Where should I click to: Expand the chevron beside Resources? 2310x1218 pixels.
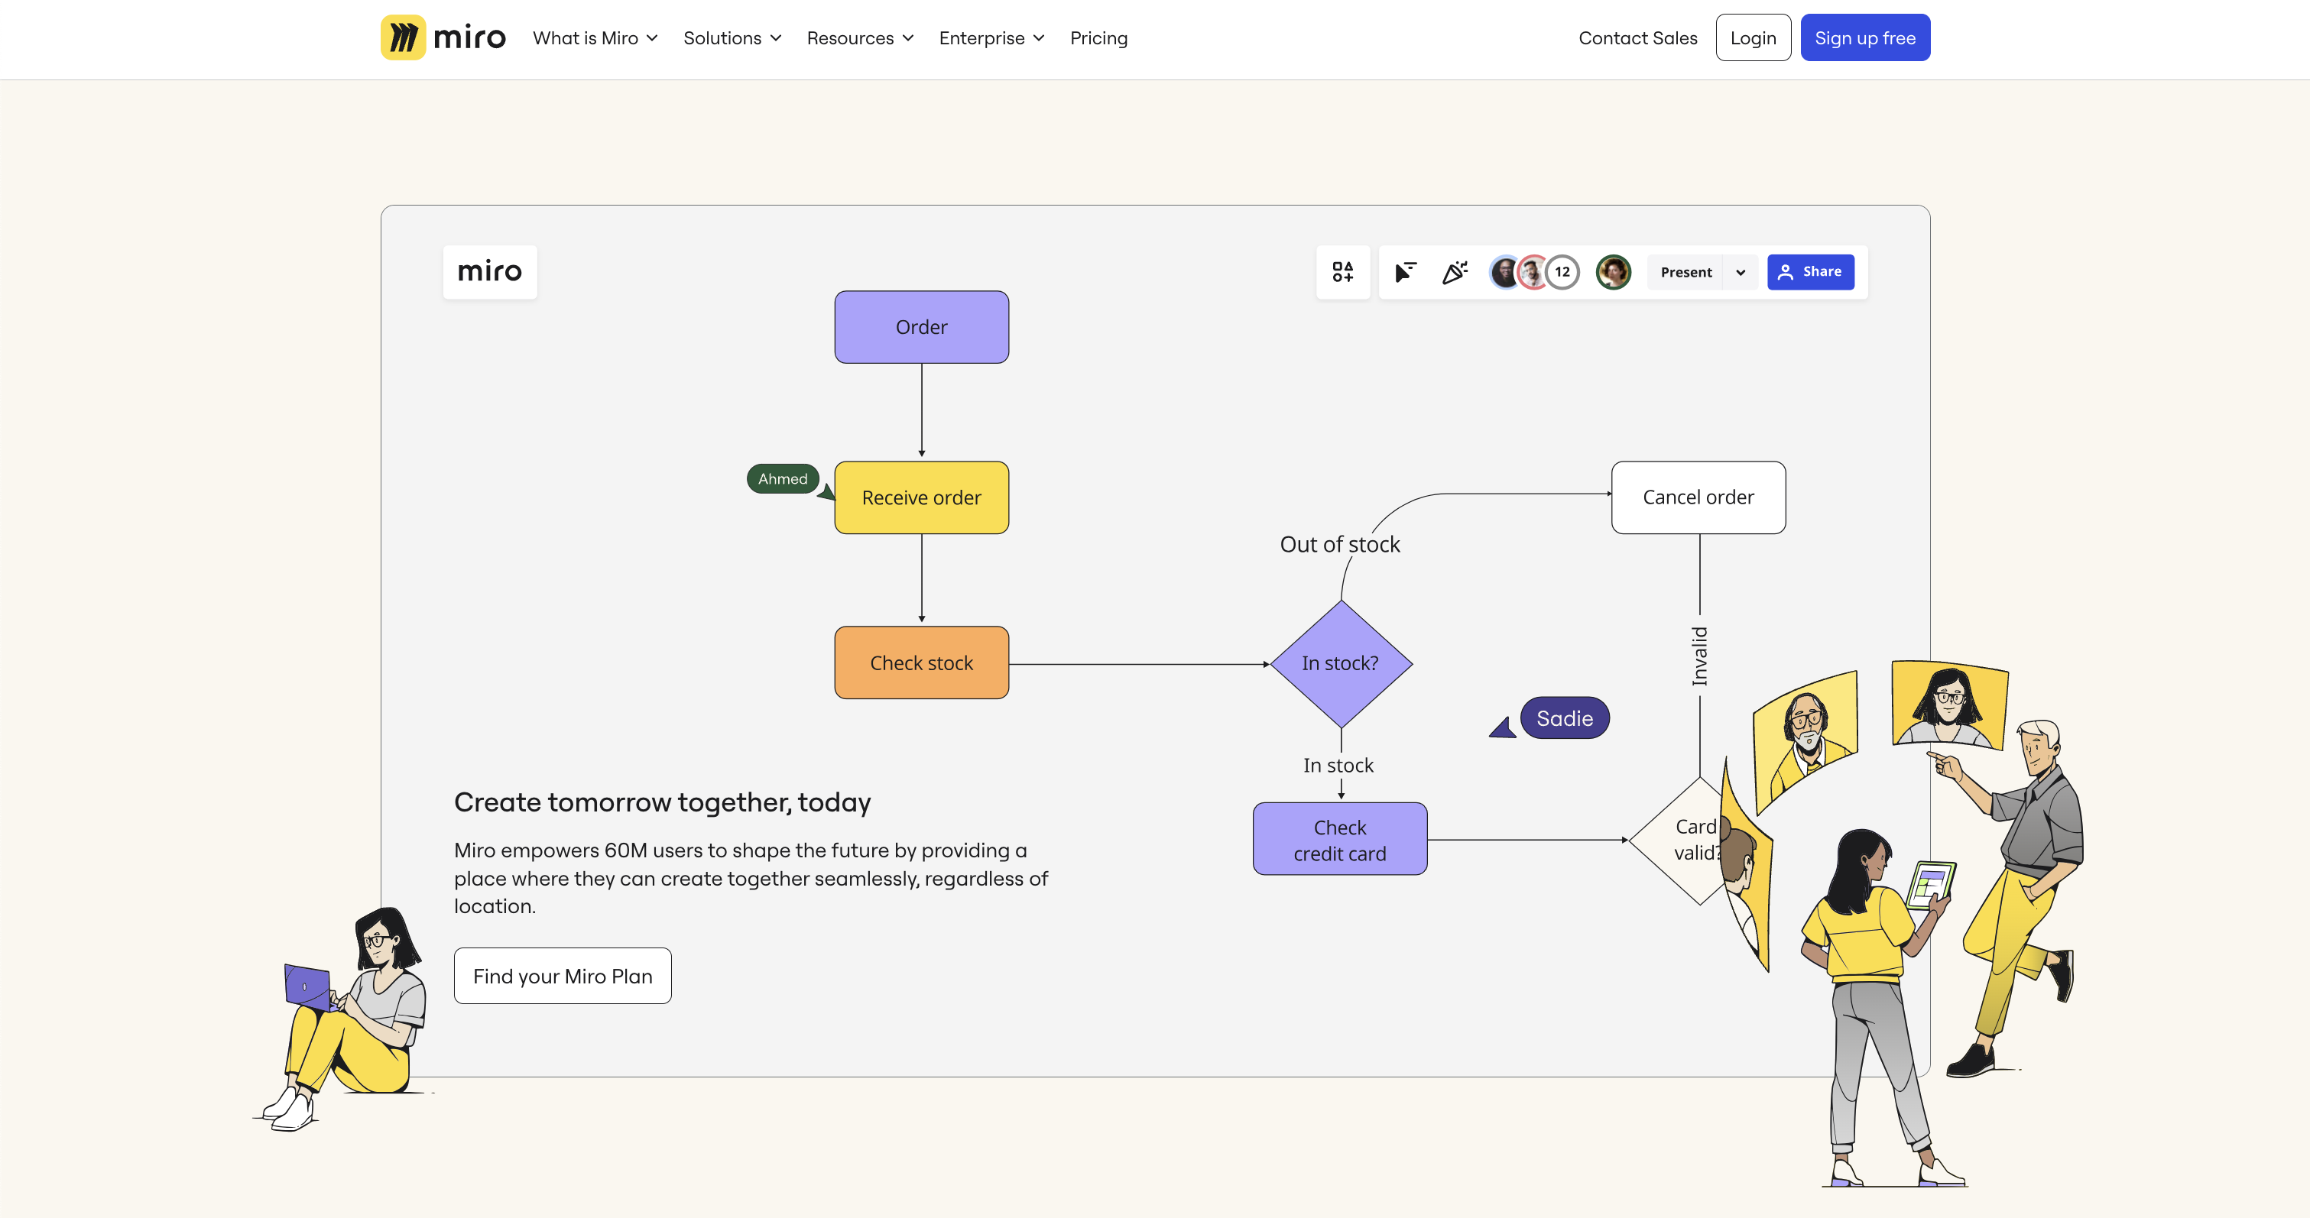pos(907,38)
